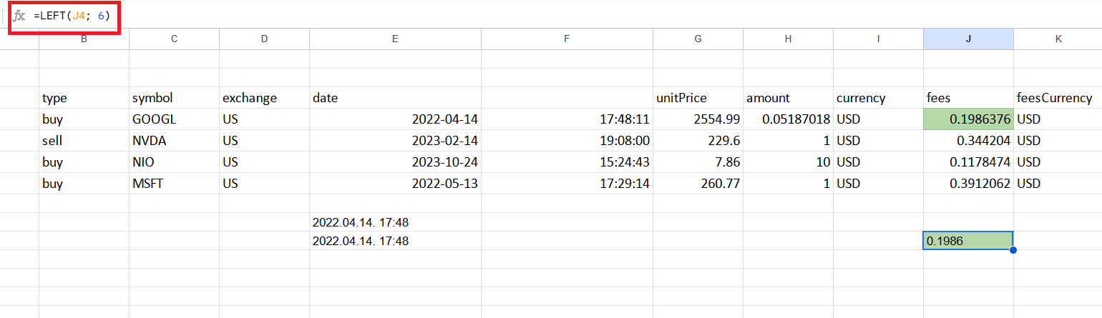Select the 17:29:14 time cell
This screenshot has height=318, width=1102.
click(567, 184)
